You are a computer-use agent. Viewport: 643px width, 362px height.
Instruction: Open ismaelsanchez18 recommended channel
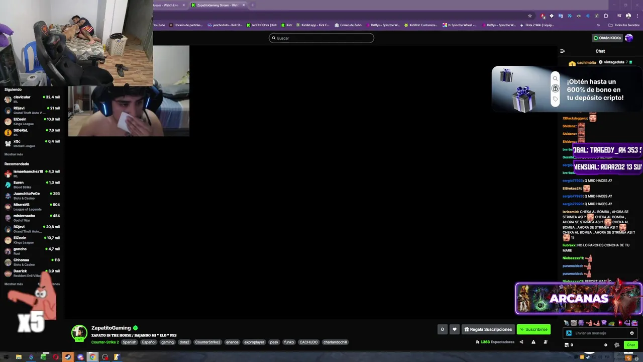32,173
